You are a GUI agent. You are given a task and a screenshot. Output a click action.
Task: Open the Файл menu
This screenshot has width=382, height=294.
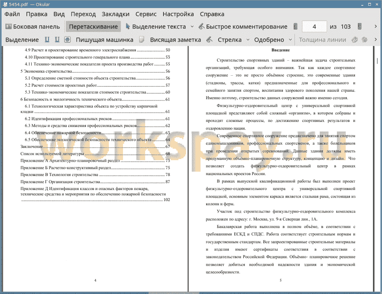(x=12, y=14)
